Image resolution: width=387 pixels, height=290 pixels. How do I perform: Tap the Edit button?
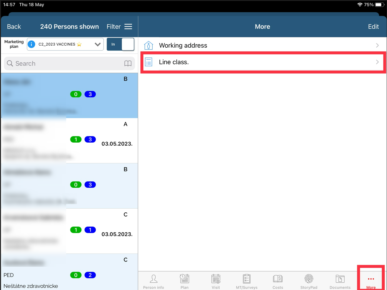coord(373,27)
